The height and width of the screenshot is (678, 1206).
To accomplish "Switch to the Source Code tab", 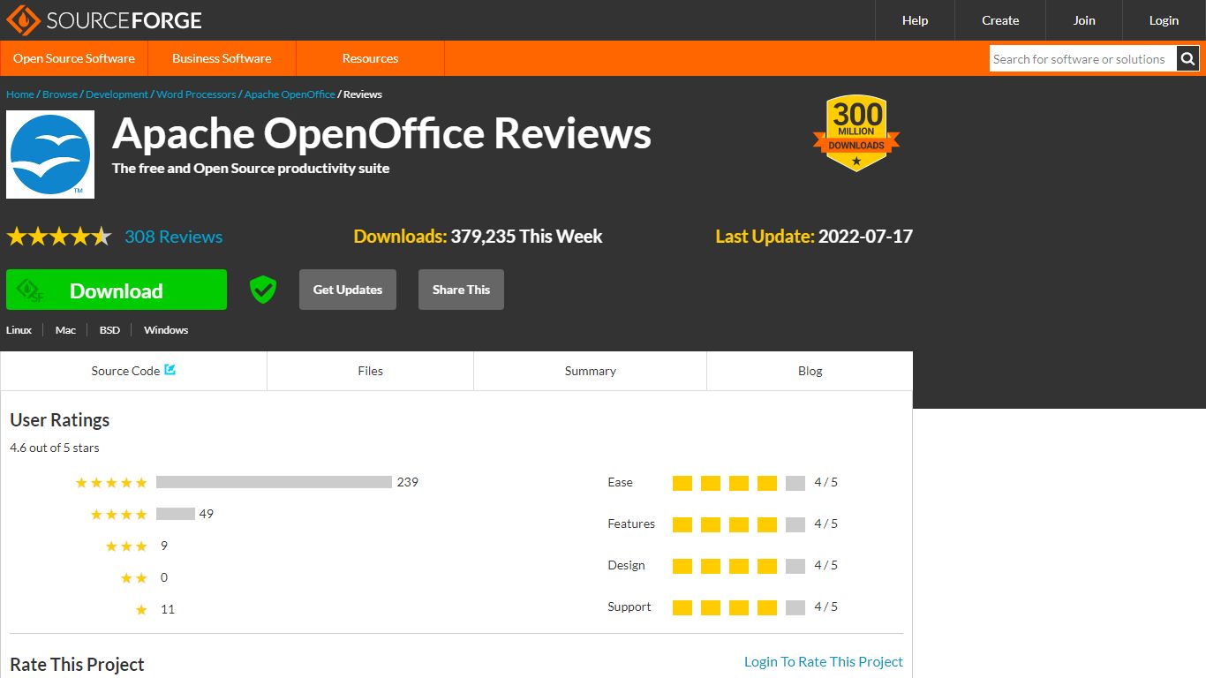I will tap(133, 371).
